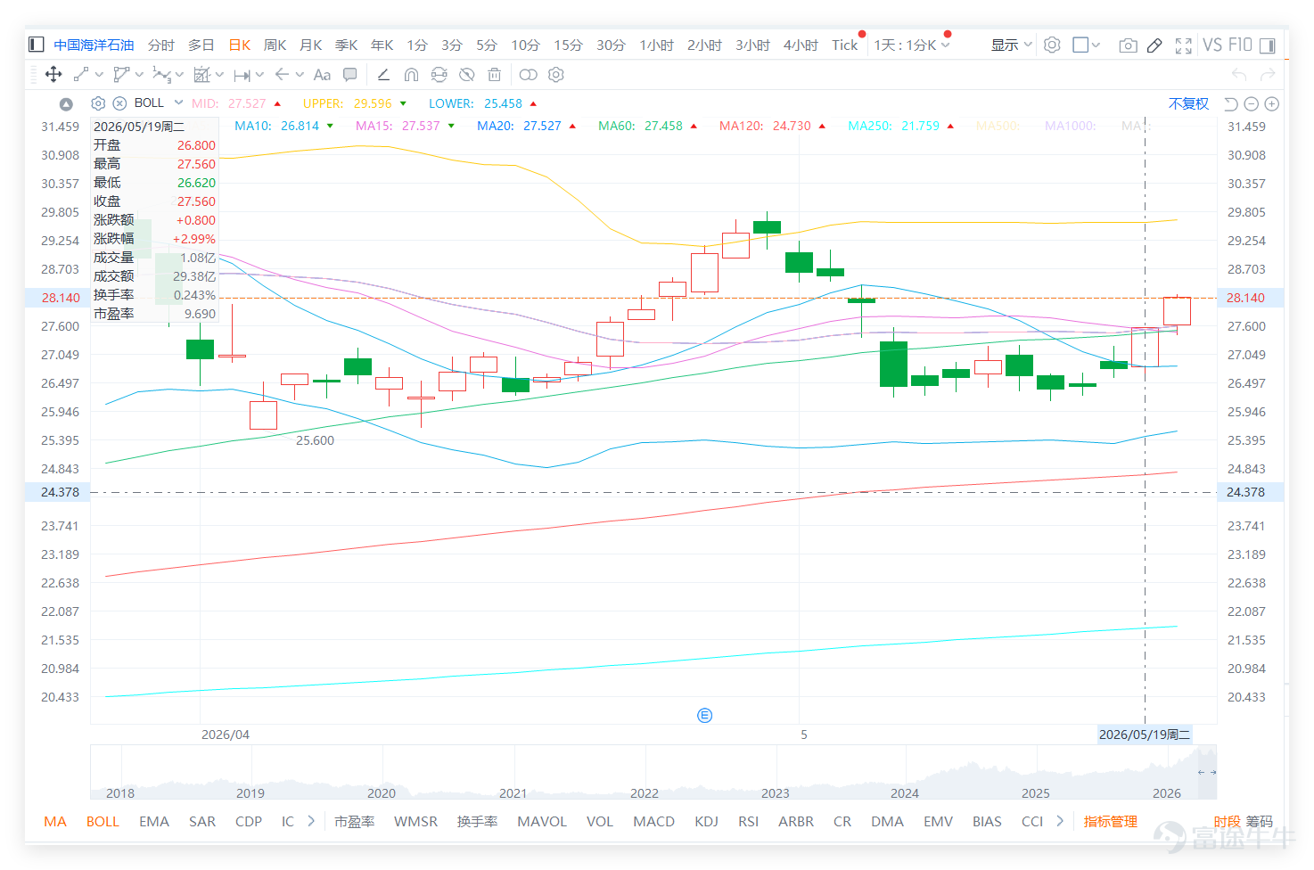The height and width of the screenshot is (870, 1314).
Task: Switch to the 多日 multi-day view
Action: tap(201, 45)
